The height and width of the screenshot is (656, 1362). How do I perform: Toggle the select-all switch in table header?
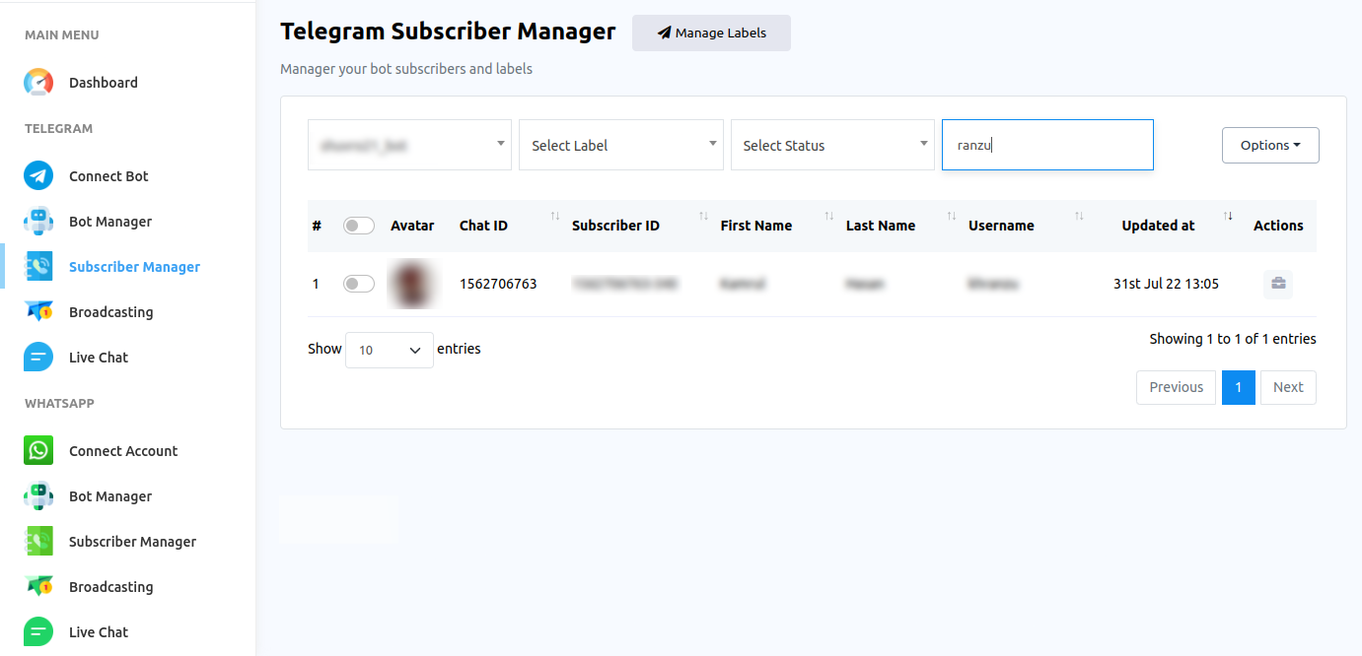coord(359,226)
